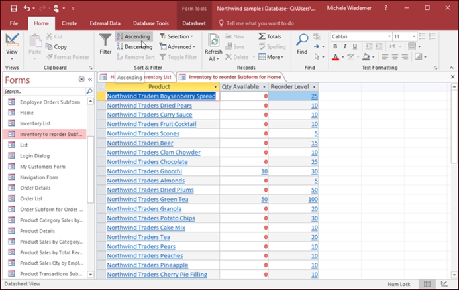Open the Datasheet tab
This screenshot has height=290, width=459.
click(x=194, y=23)
